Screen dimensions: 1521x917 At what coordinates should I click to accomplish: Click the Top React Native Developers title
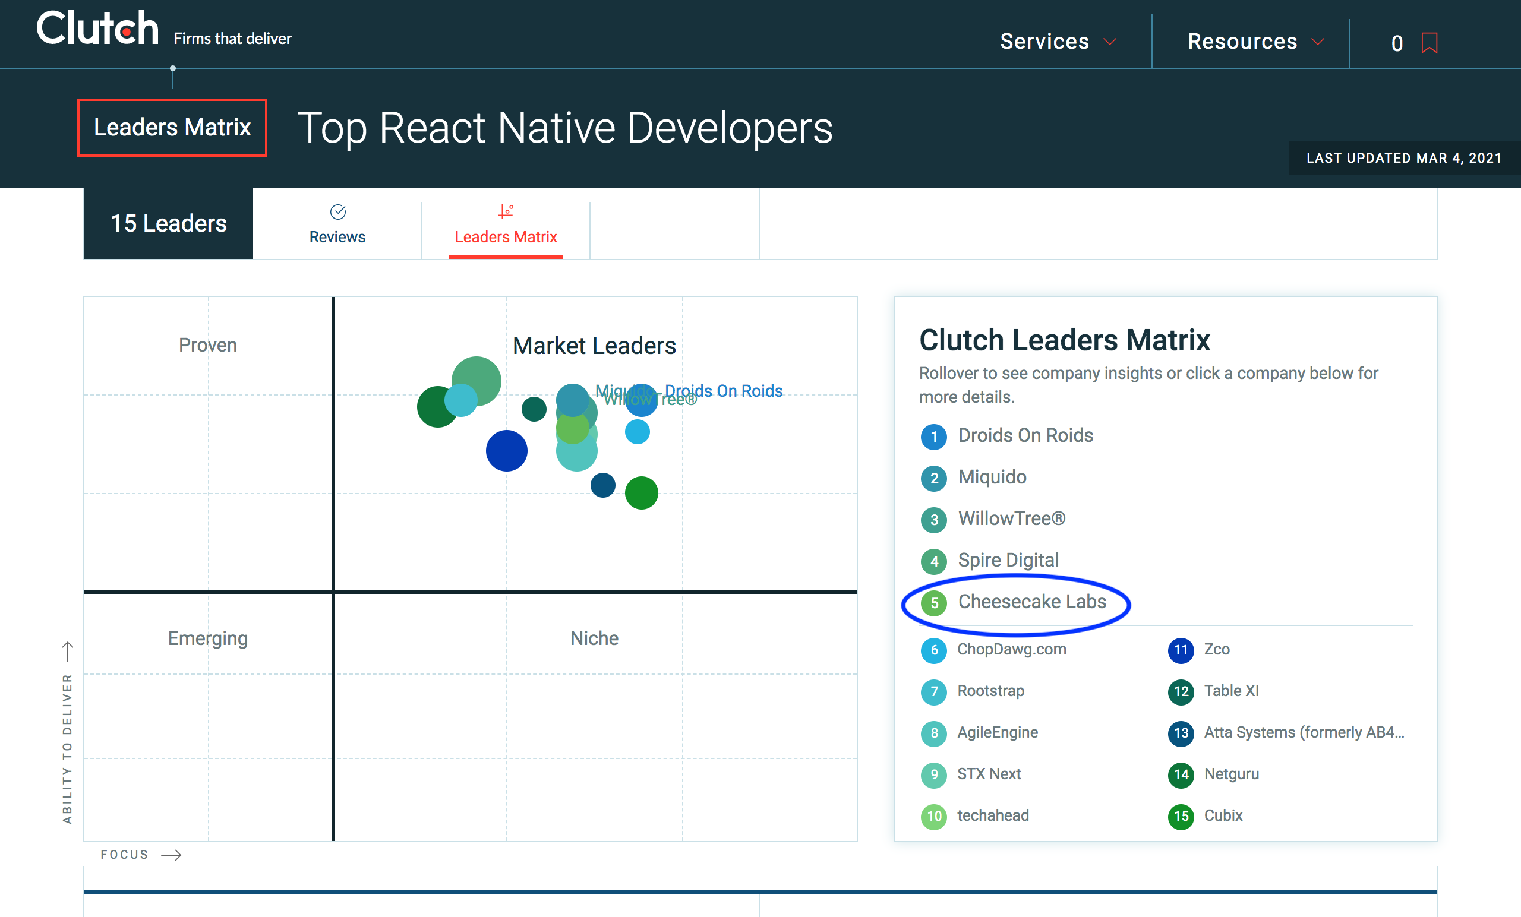coord(565,128)
